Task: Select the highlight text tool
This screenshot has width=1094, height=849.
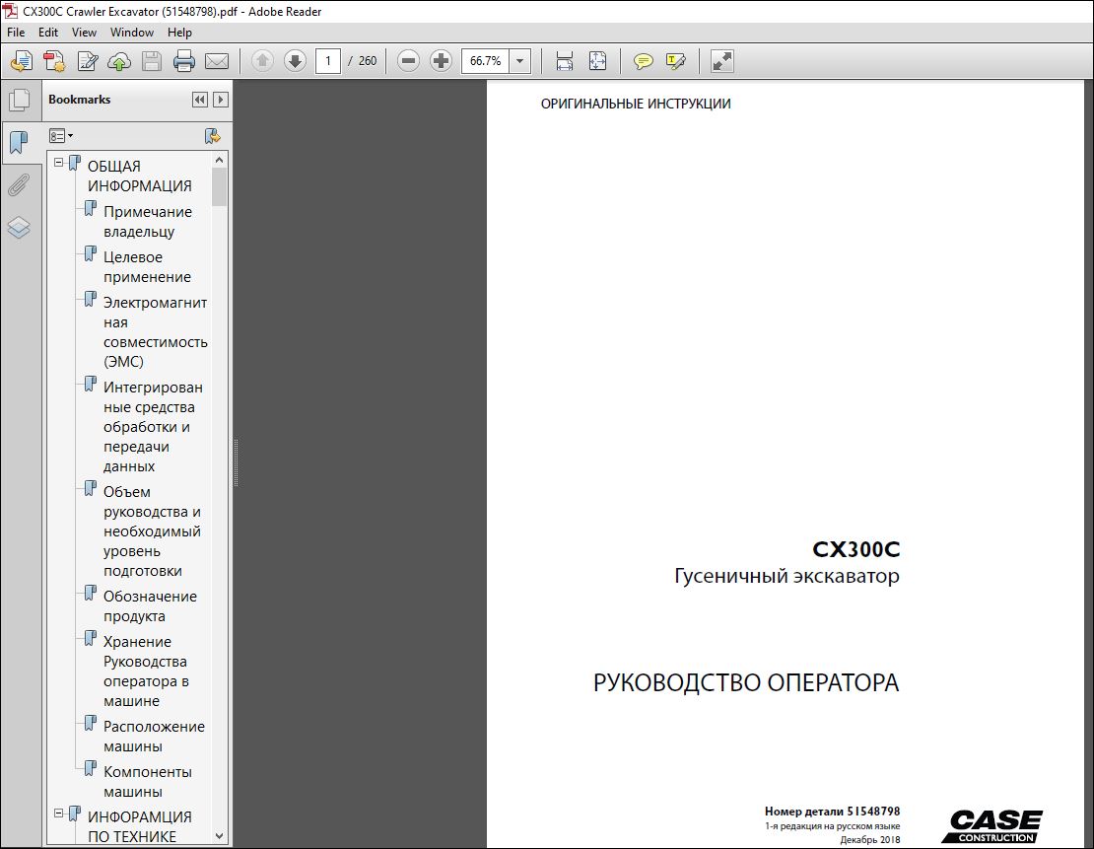Action: [x=675, y=61]
